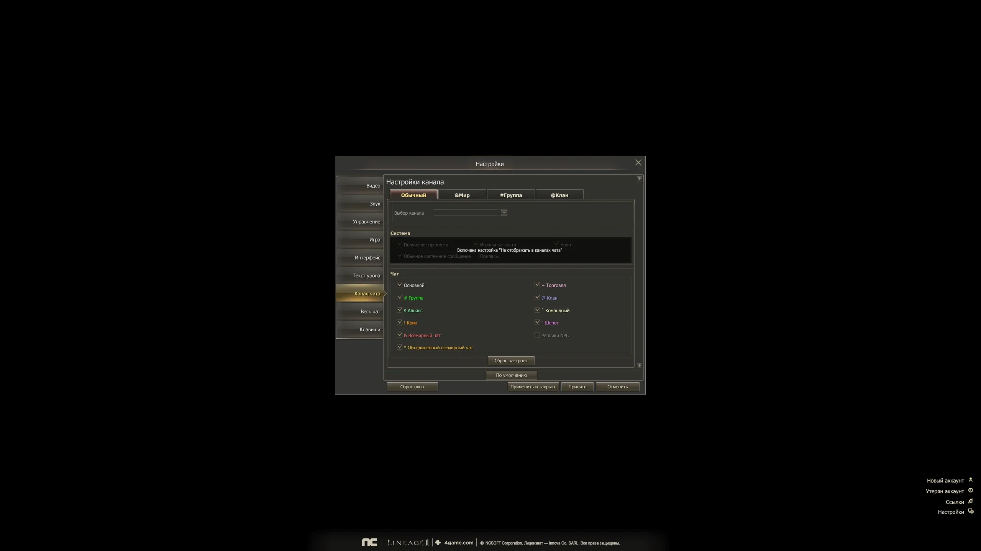Image resolution: width=981 pixels, height=551 pixels.
Task: Click the Отменить button
Action: click(617, 386)
